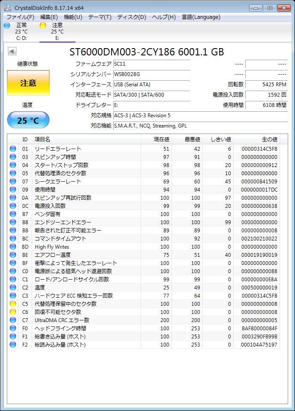Screen dimensions: 295x411
Task: Open the テーマ(T) menu
Action: click(x=100, y=17)
